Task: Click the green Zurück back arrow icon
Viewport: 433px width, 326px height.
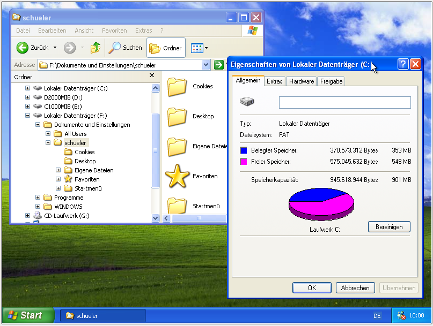Action: (23, 48)
